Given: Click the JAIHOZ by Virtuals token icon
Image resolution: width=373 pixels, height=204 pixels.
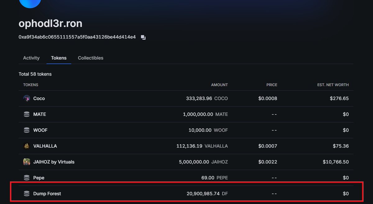Looking at the screenshot, I should pos(27,162).
